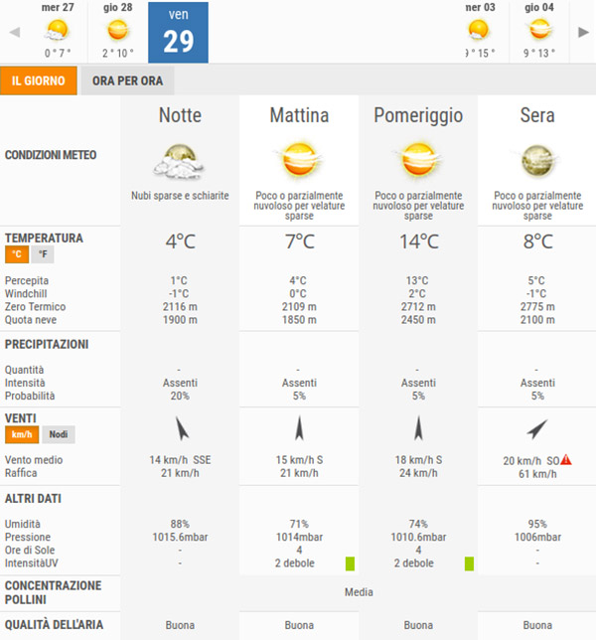Click Pomeriggio snow level 2450 m
The height and width of the screenshot is (640, 596).
tap(418, 320)
